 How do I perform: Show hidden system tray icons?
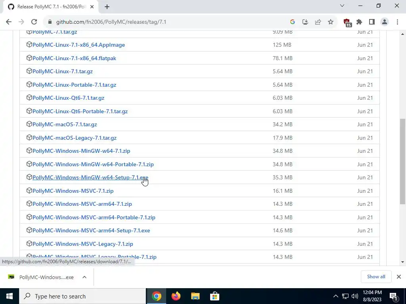335,296
